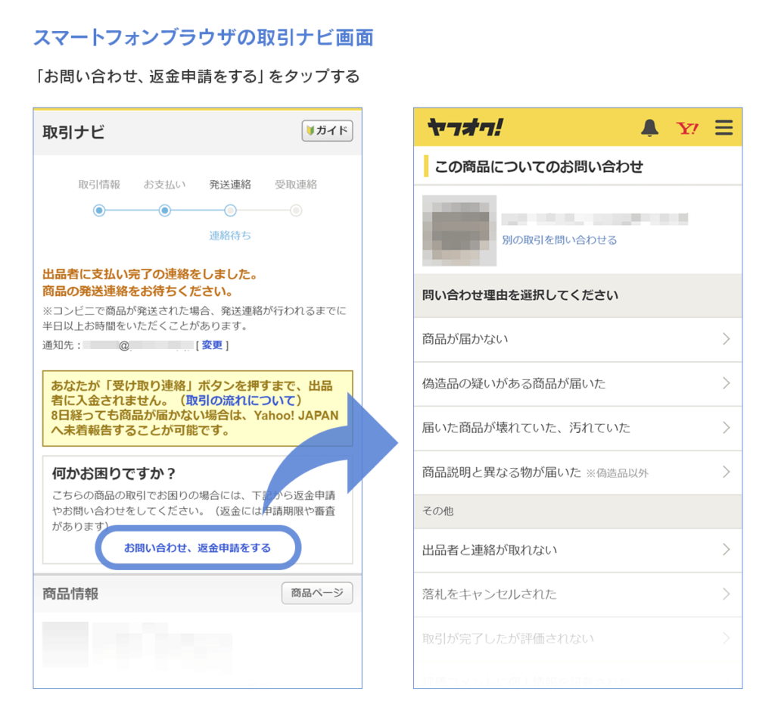775x711 pixels.
Task: Click the red Yahoo! Y! icon
Action: [687, 128]
